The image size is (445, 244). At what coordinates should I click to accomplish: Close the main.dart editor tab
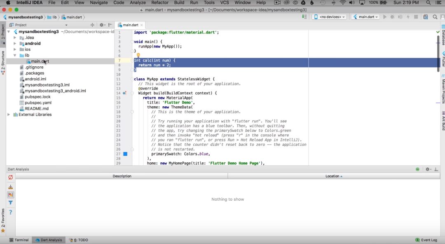point(142,25)
